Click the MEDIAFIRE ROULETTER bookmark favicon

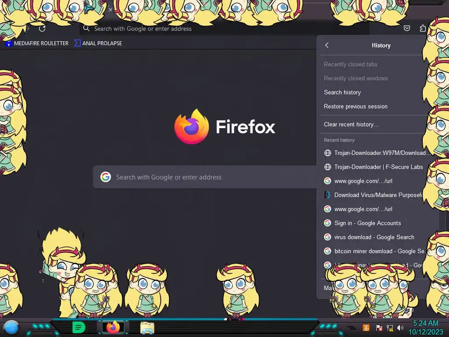[x=9, y=43]
